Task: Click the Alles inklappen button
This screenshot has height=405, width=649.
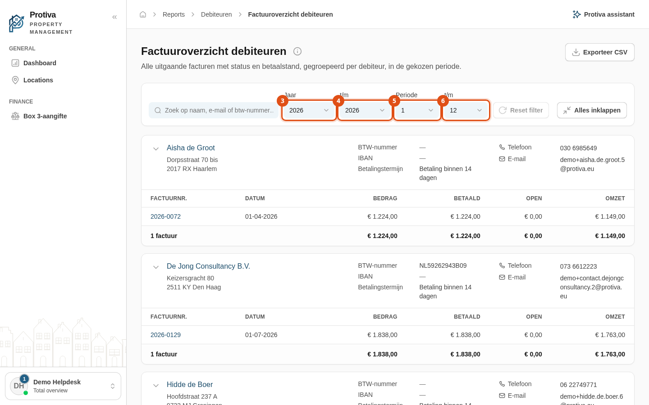Action: tap(592, 110)
